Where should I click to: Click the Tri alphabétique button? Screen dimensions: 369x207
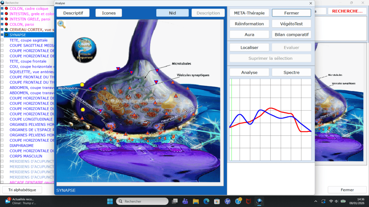(x=22, y=190)
